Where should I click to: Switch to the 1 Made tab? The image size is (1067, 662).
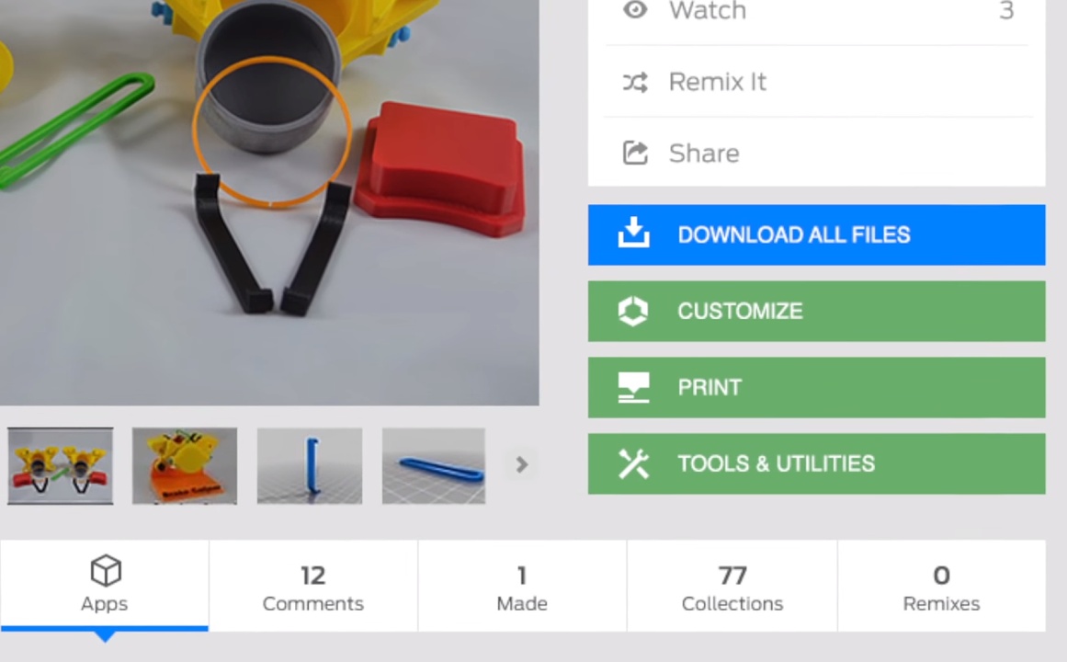click(x=522, y=588)
